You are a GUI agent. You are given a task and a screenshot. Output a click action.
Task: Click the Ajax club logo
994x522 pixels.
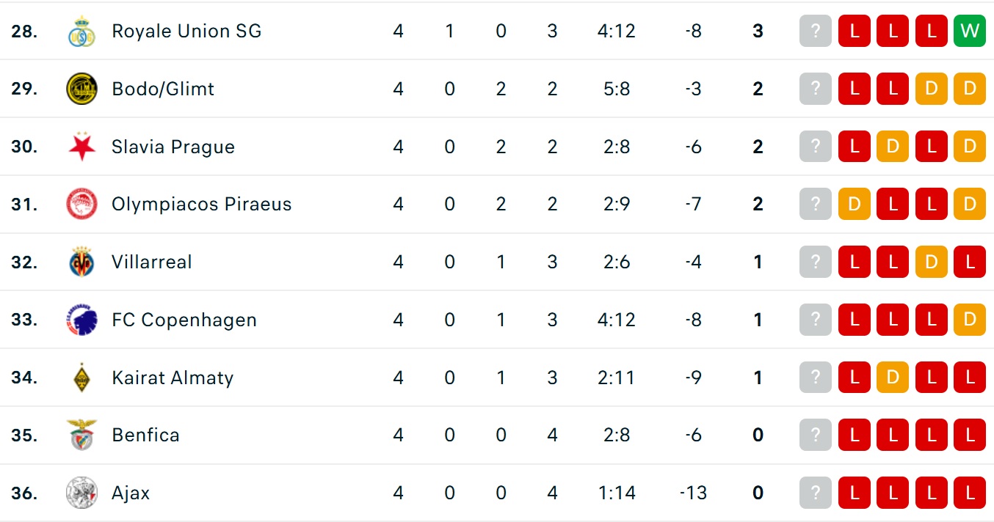tap(81, 493)
